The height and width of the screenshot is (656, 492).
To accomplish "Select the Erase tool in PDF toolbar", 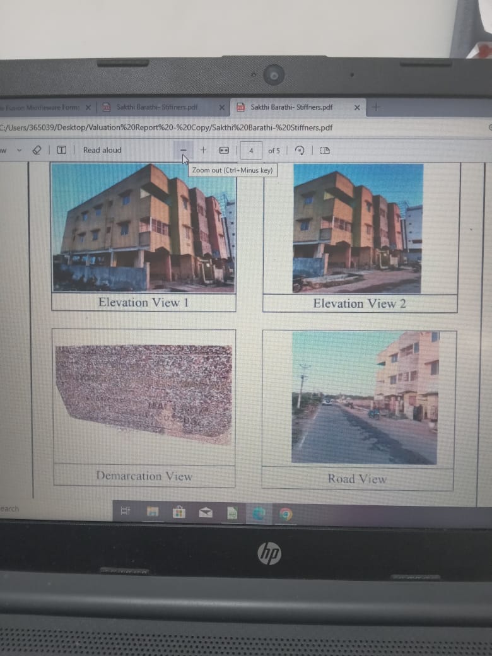I will (37, 150).
